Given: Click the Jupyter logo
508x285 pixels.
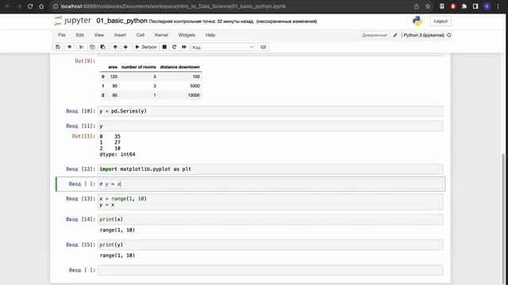Looking at the screenshot, I should click(x=73, y=21).
